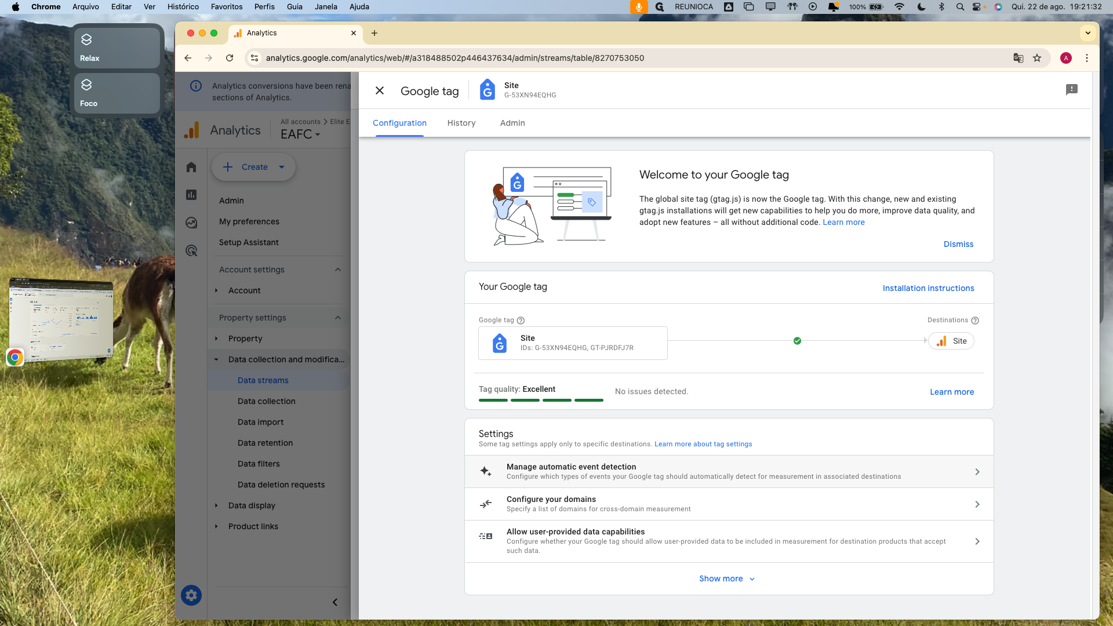Open Explore icon in left rail
1113x626 pixels.
(191, 223)
